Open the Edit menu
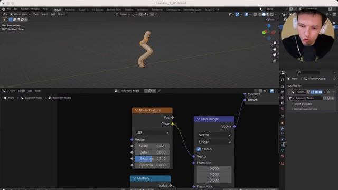 15,9
